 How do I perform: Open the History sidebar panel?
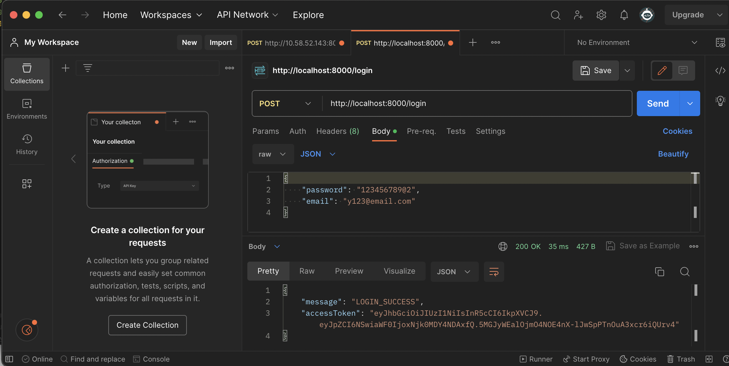(27, 144)
